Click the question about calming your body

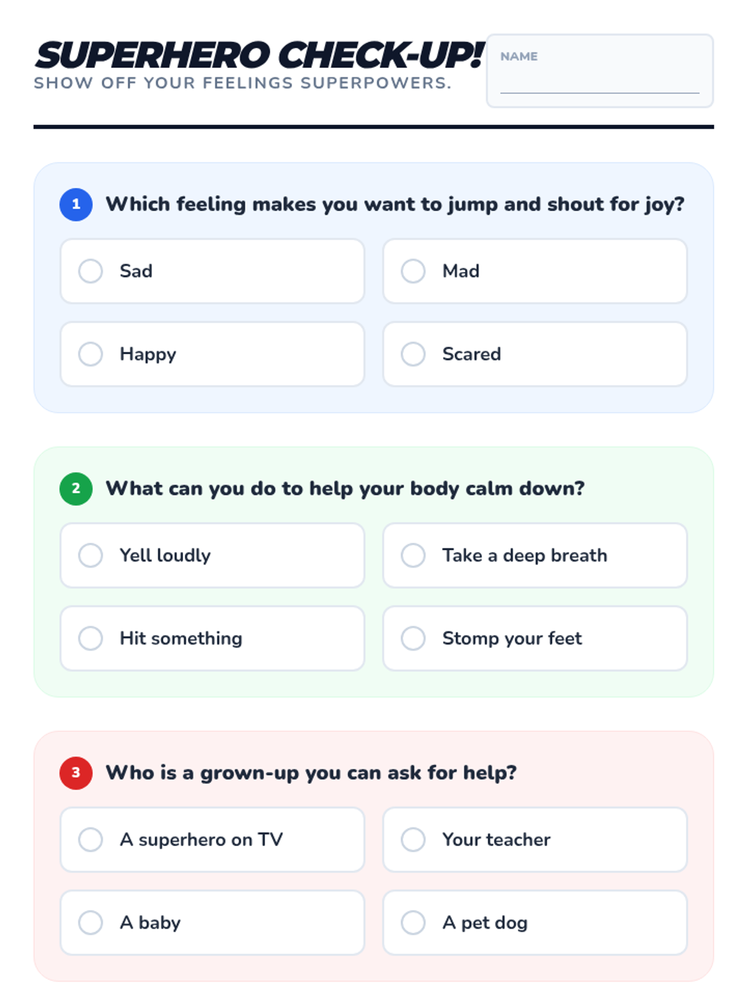coord(345,489)
